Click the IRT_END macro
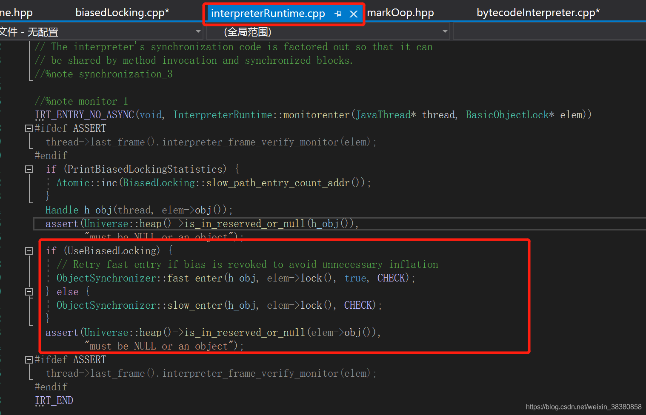646x415 pixels. pos(54,401)
